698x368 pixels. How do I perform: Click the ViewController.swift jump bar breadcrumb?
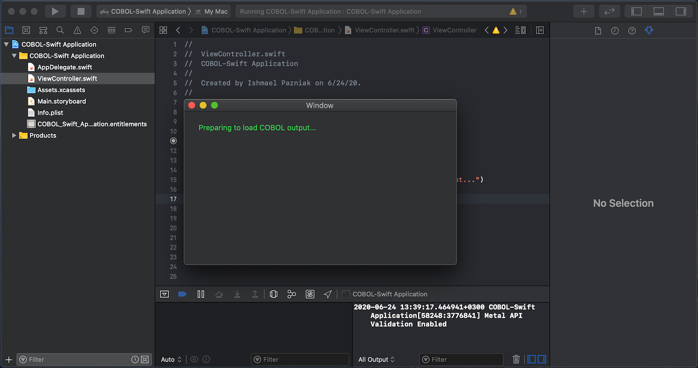(x=380, y=30)
